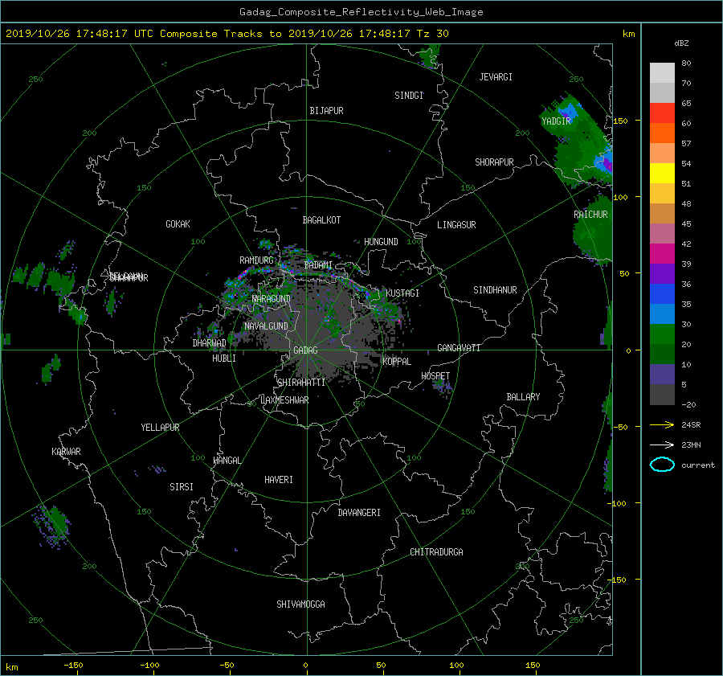Click the yellow 24SR arrow legend icon
The image size is (723, 676).
tap(662, 424)
